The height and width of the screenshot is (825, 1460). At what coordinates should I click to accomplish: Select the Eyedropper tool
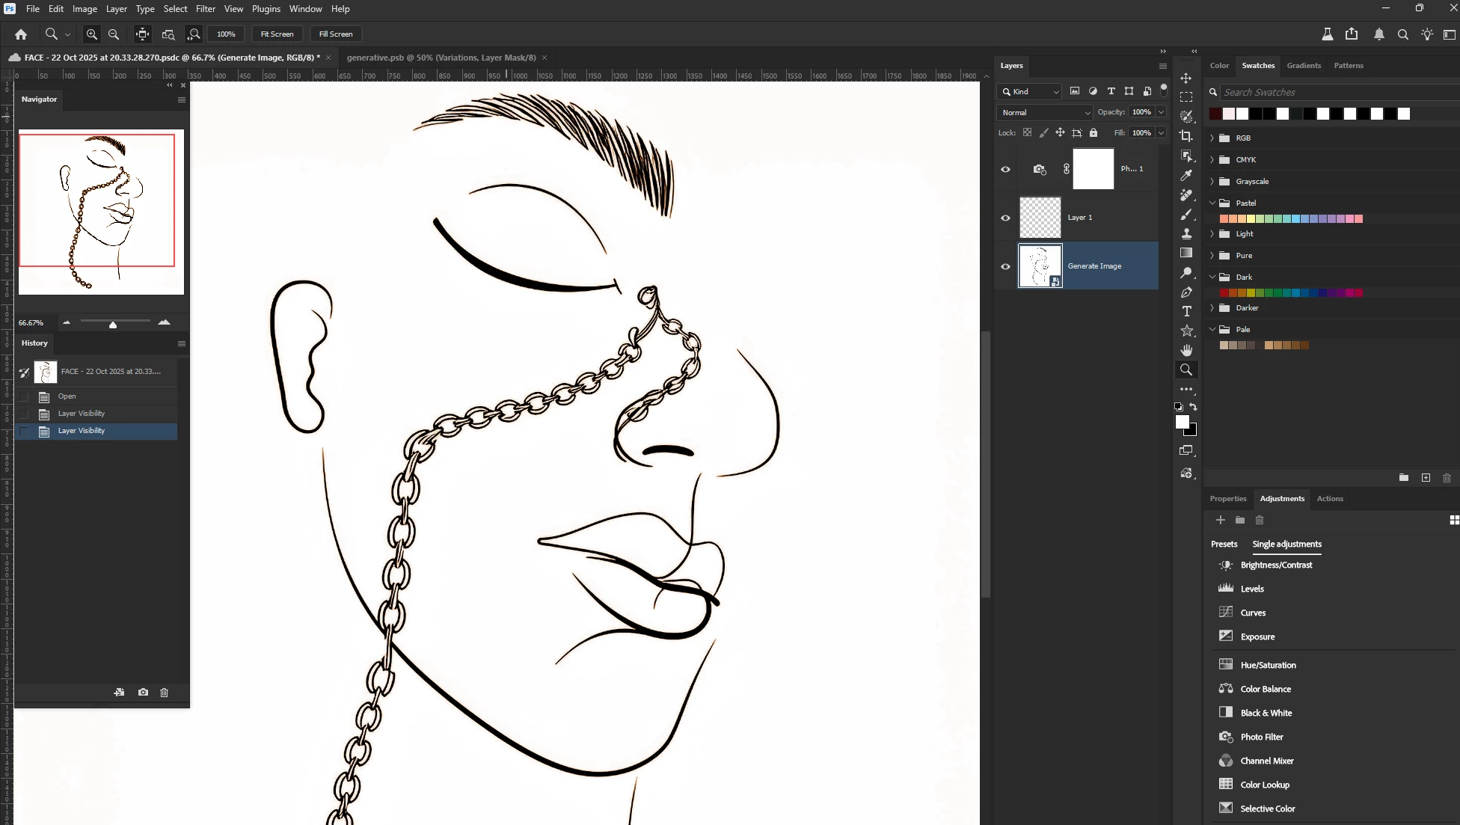coord(1186,175)
